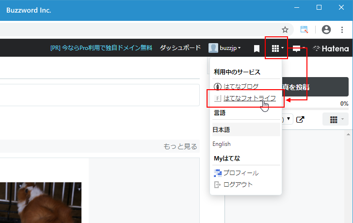Choose 日本語 language

[x=246, y=129]
